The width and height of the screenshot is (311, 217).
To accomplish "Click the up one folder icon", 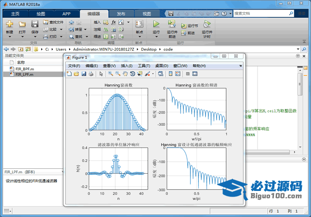I will [x=20, y=49].
